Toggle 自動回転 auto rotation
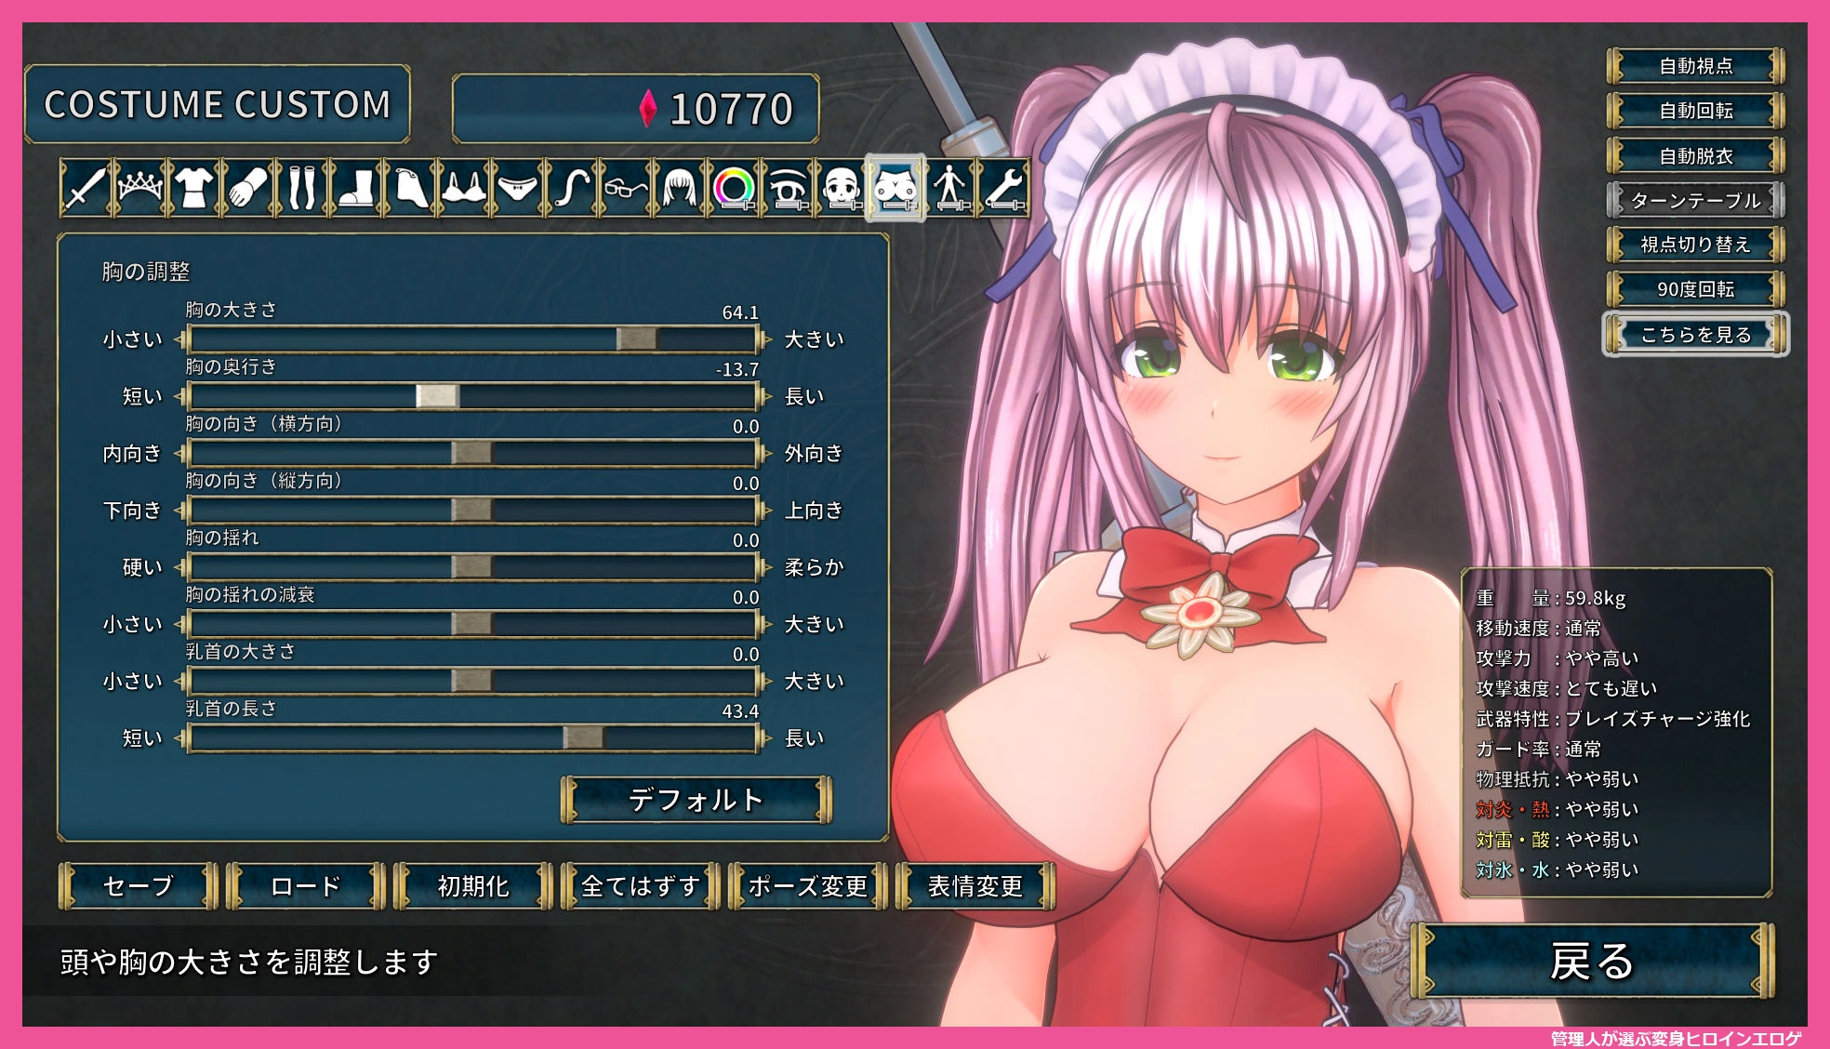 (1695, 111)
